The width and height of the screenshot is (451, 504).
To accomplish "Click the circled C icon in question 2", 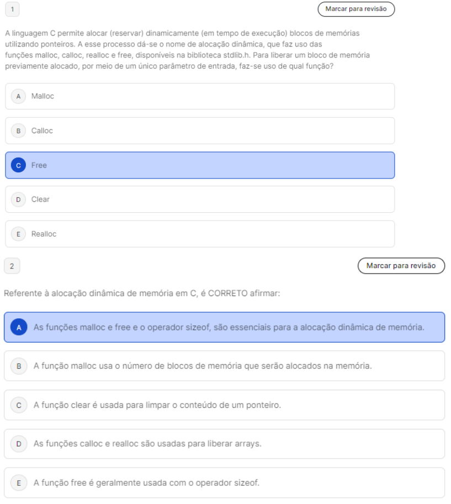I will click(19, 405).
